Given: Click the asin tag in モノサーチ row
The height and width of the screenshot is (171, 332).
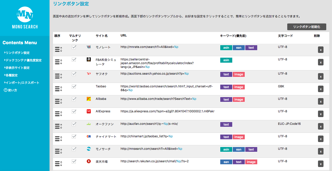Looking at the screenshot, I should (x=226, y=150).
